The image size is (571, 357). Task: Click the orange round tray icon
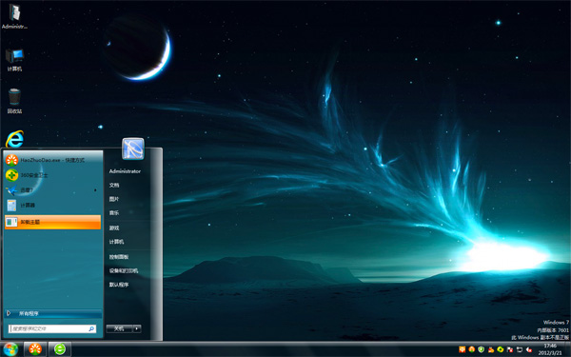pyautogui.click(x=472, y=349)
